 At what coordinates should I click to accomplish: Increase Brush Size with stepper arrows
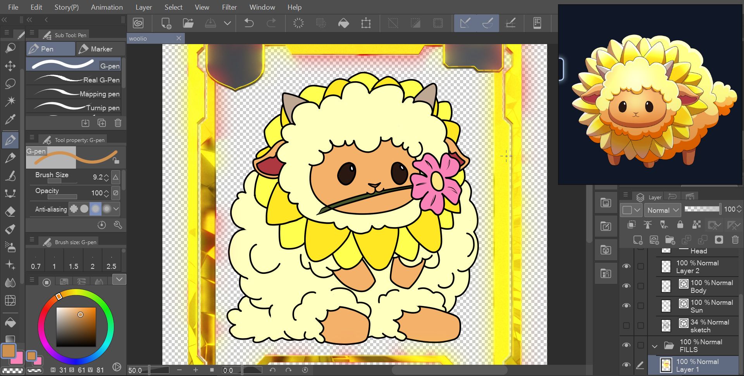(106, 178)
